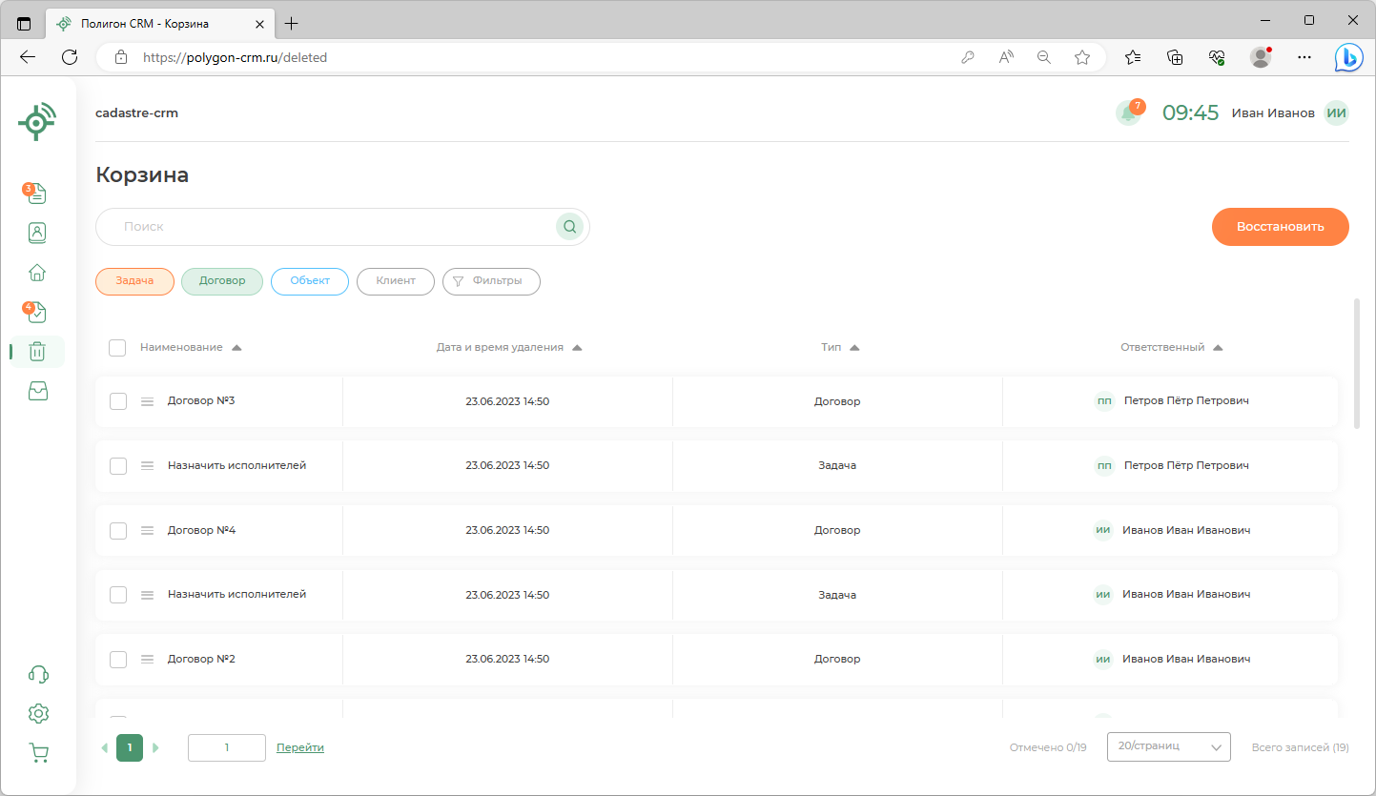This screenshot has width=1376, height=796.
Task: Click the Polygon CRM logo icon
Action: coord(37,121)
